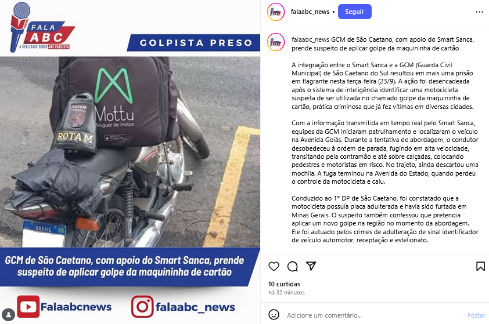Click the motorcycle photo in the post
This screenshot has height=324, width=489.
(130, 152)
